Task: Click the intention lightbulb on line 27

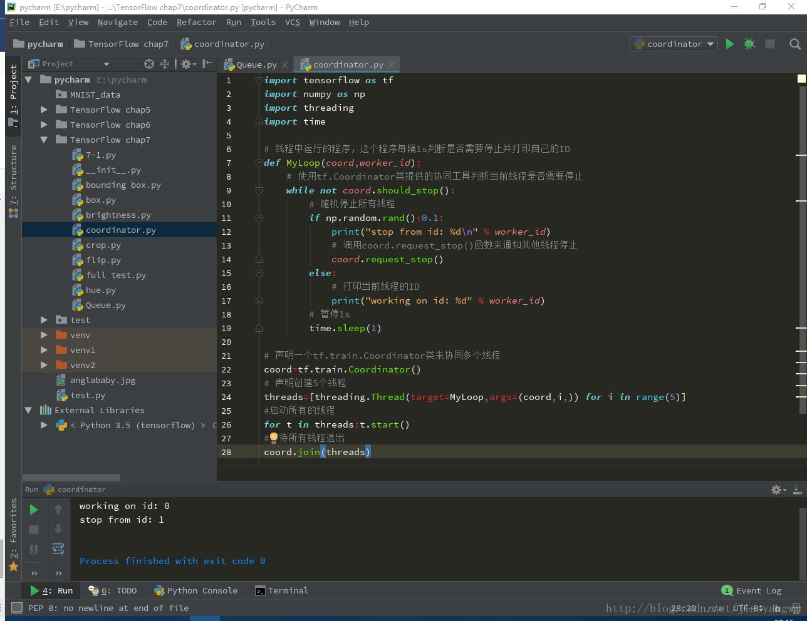Action: [x=274, y=438]
